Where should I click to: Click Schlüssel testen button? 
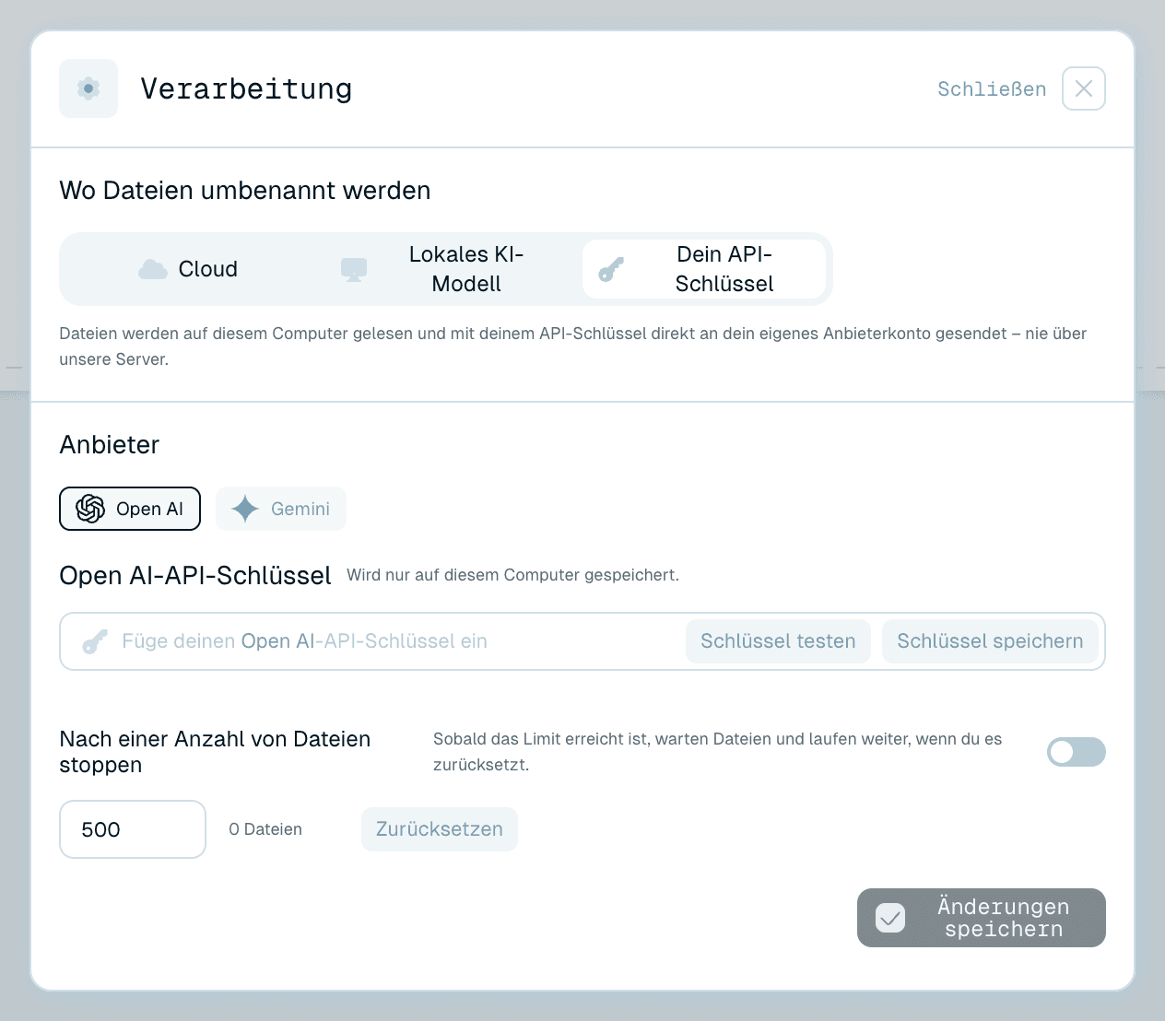coord(778,641)
